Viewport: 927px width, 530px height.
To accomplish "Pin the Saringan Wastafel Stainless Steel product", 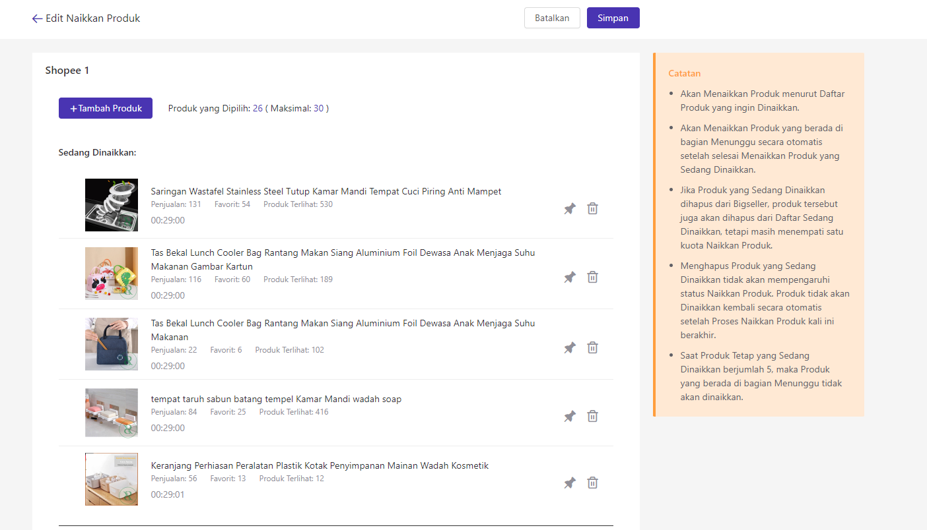I will click(570, 209).
